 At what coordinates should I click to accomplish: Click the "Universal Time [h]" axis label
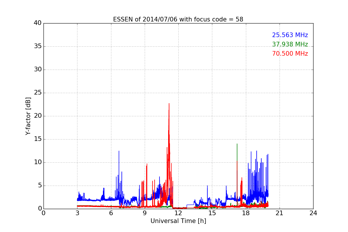178,221
